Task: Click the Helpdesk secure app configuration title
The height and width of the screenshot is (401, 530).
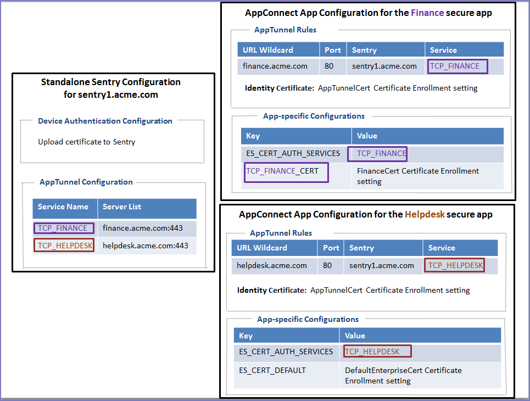Action: 366,214
